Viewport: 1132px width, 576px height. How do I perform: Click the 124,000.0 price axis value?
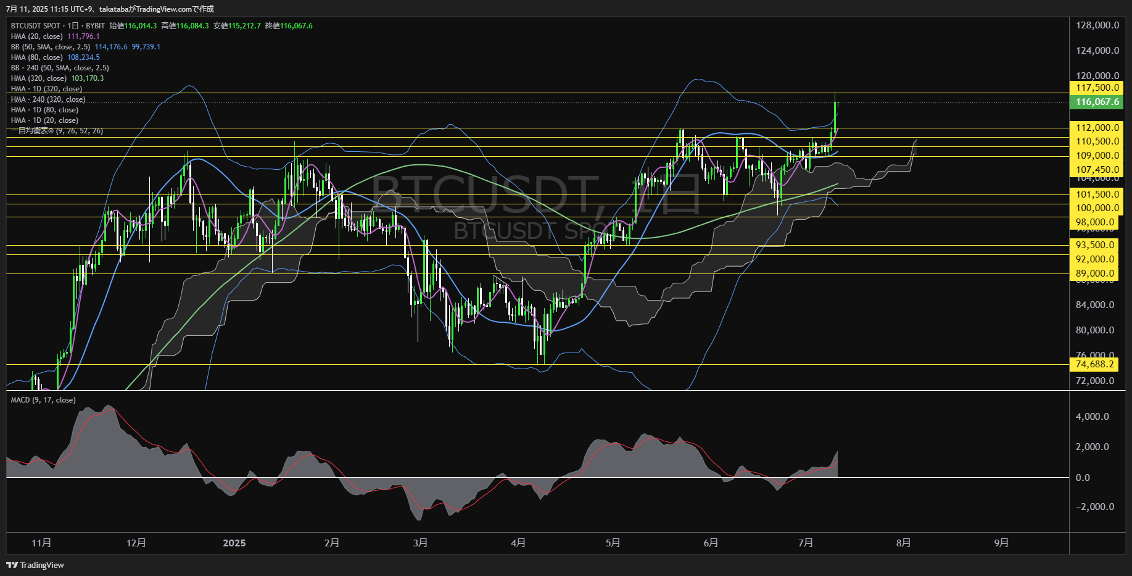[1097, 51]
